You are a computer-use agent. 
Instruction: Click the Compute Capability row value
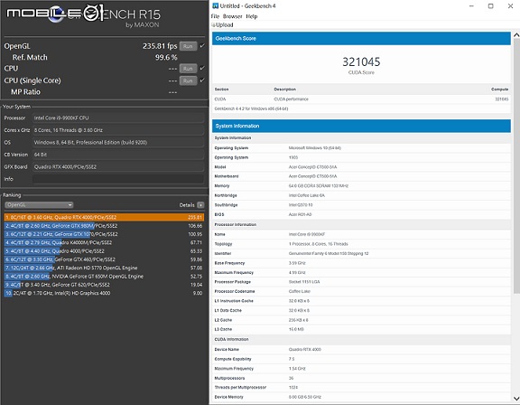[x=292, y=359]
